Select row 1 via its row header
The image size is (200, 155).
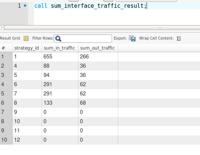tap(6, 57)
